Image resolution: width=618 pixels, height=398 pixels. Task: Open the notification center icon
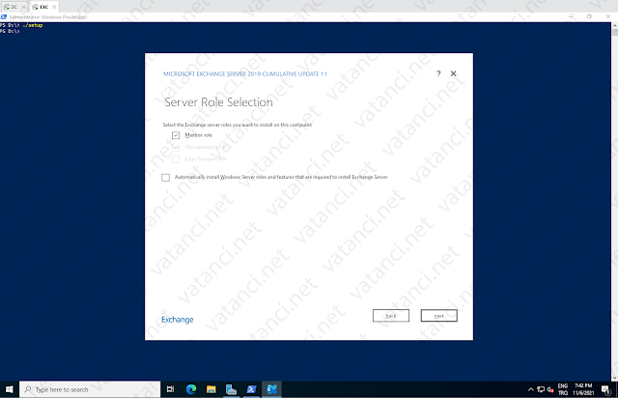click(606, 389)
